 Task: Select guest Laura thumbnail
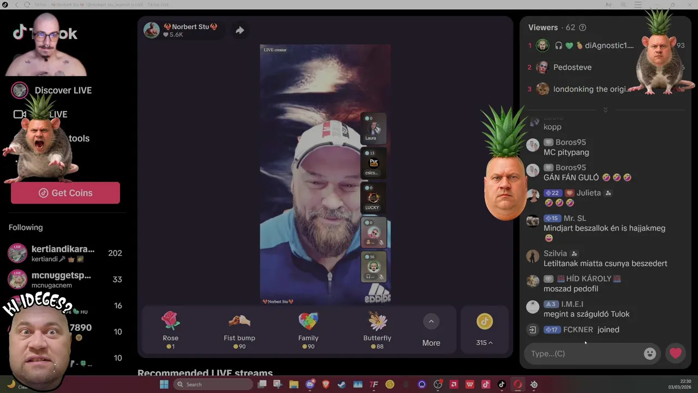374,128
